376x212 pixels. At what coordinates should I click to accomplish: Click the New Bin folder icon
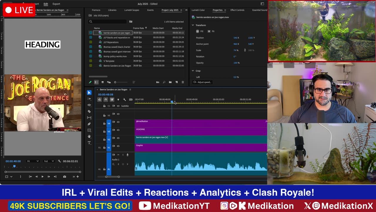click(170, 82)
